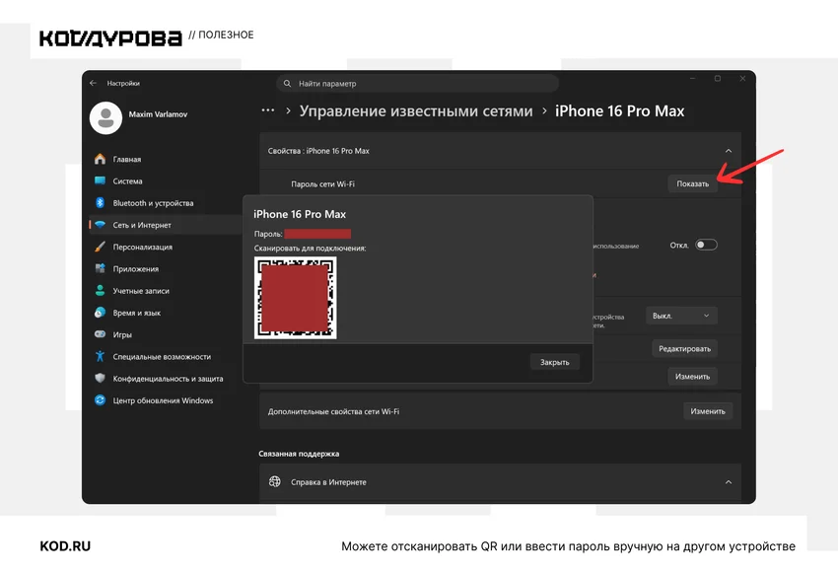
Task: Click the Специальные возможности accessibility icon
Action: [100, 356]
